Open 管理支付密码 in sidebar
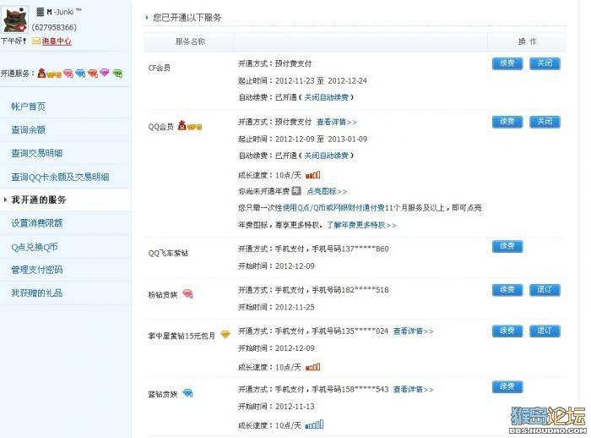 [37, 270]
